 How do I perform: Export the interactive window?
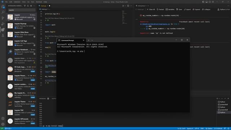tap(187, 9)
